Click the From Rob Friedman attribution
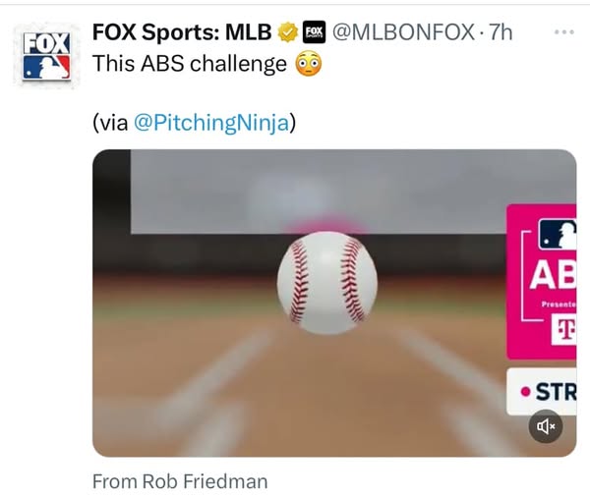The width and height of the screenshot is (590, 499). pyautogui.click(x=180, y=481)
